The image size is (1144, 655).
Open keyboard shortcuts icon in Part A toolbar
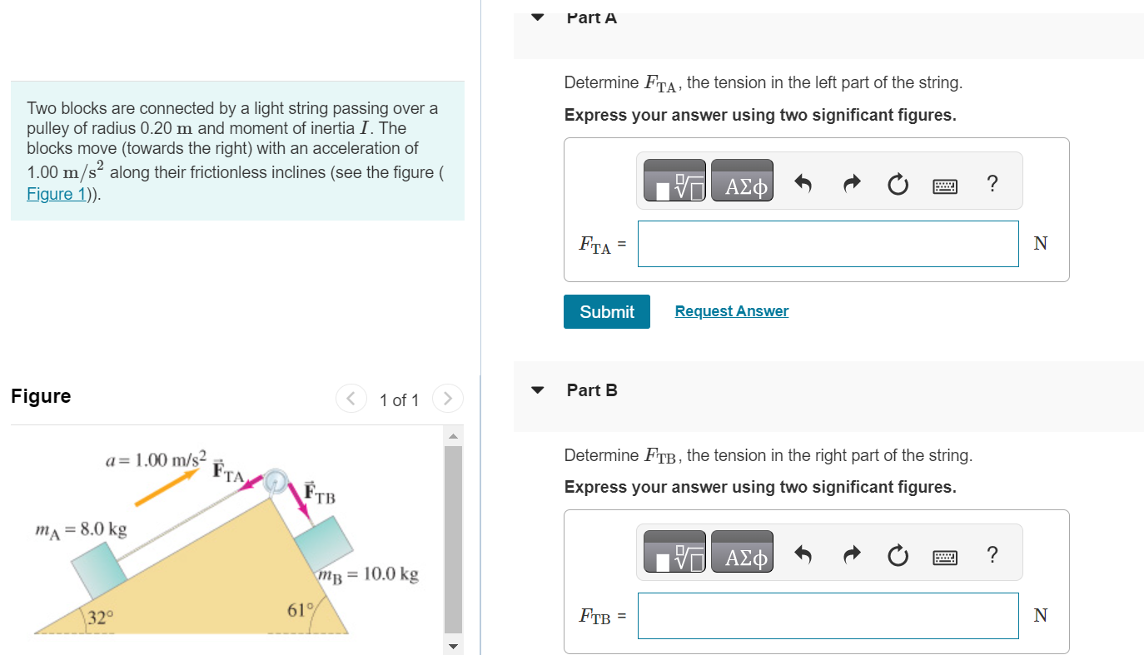point(945,184)
